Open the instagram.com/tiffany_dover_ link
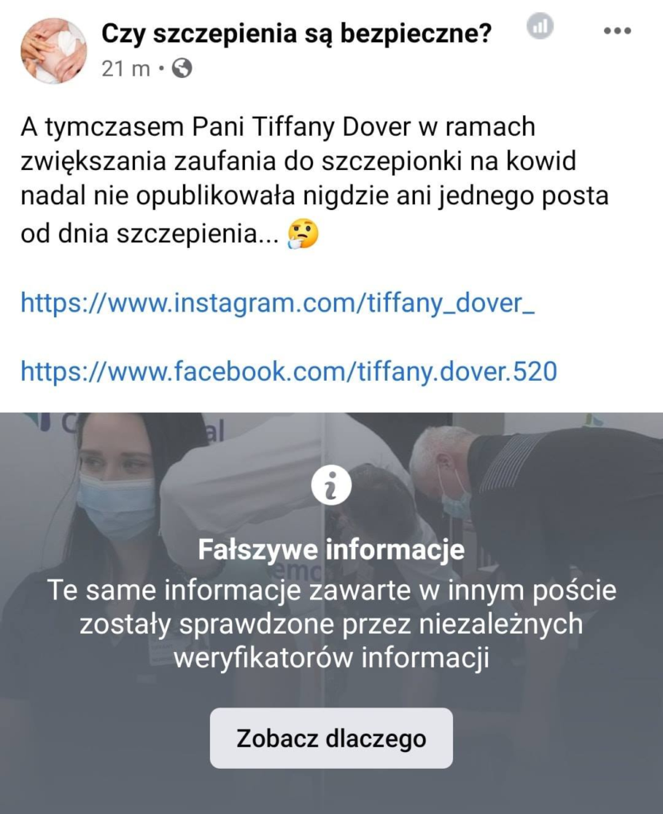 [x=277, y=303]
